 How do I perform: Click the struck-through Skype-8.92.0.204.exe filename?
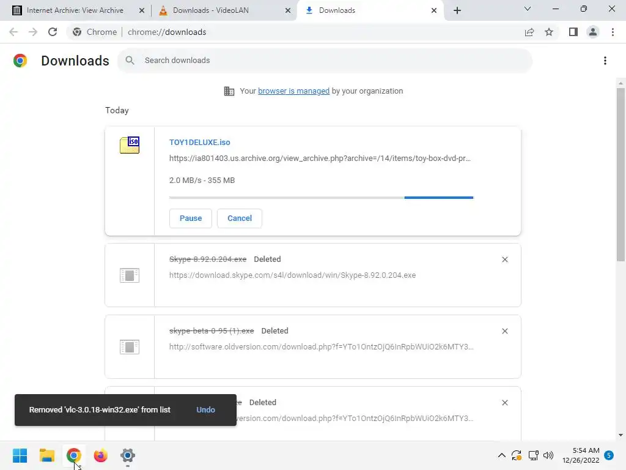208,259
